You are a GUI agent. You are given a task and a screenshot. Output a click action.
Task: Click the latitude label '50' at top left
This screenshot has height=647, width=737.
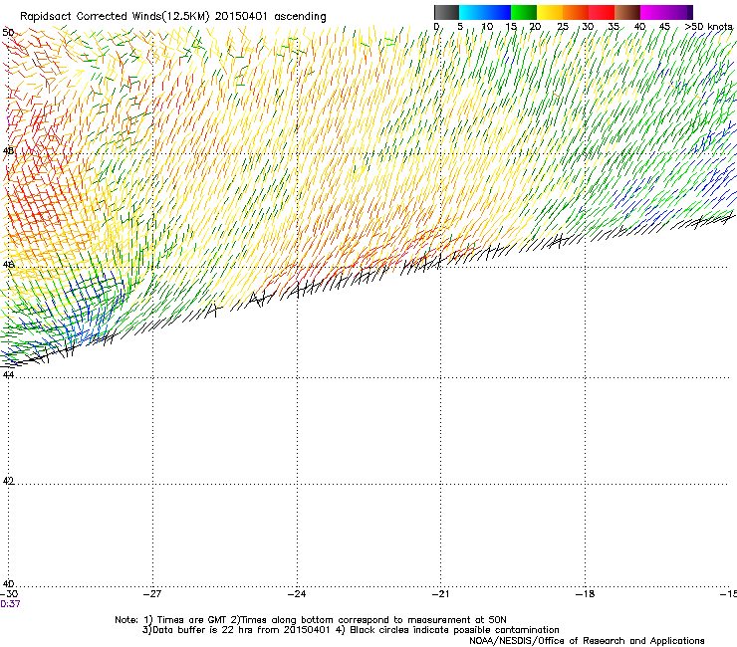coord(8,33)
